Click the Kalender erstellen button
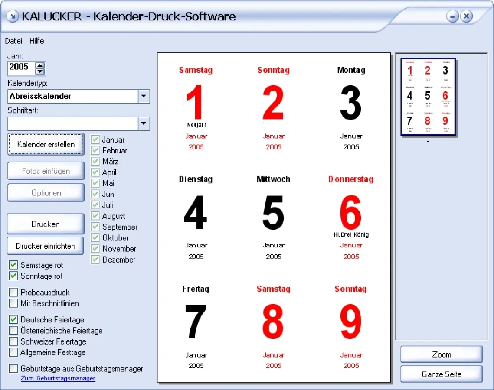 click(46, 144)
